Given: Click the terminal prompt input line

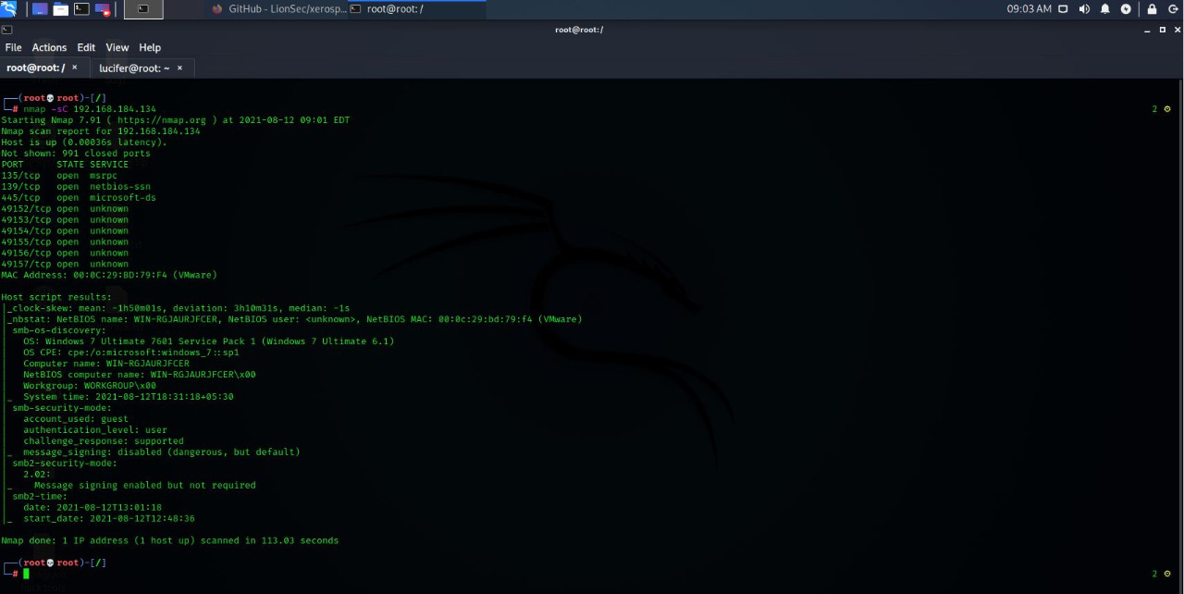Looking at the screenshot, I should [x=185, y=574].
